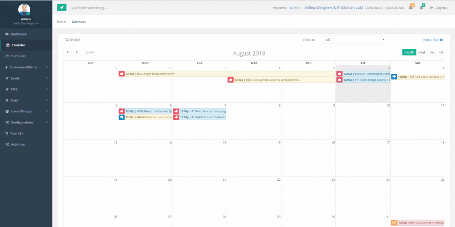The image size is (455, 227).
Task: Switch calendar to list view
Action: (441, 52)
